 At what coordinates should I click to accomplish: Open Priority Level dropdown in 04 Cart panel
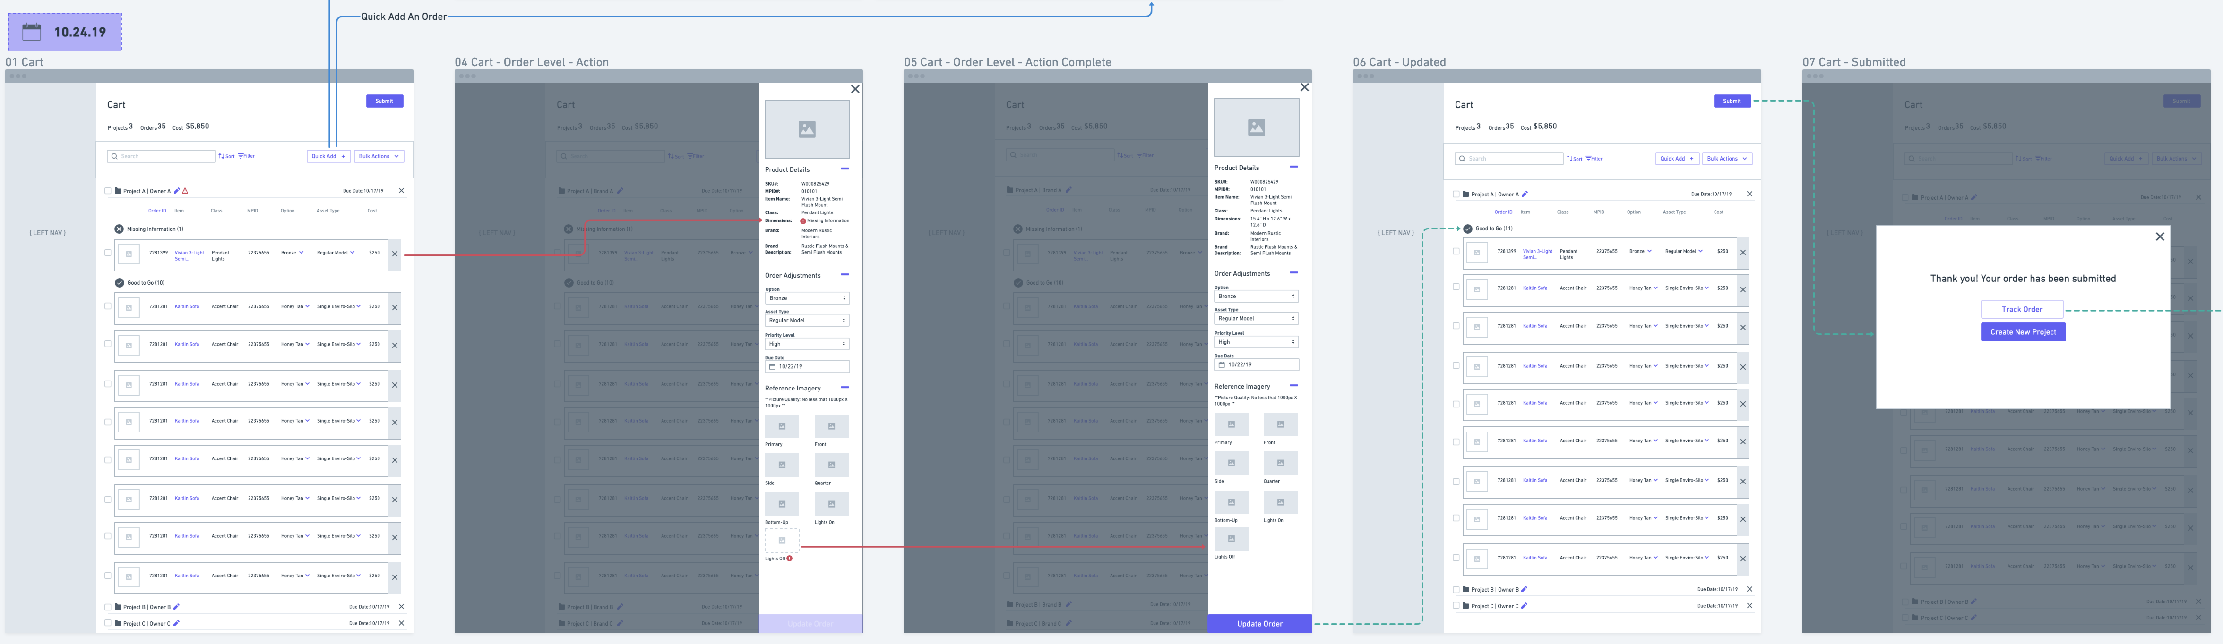807,344
